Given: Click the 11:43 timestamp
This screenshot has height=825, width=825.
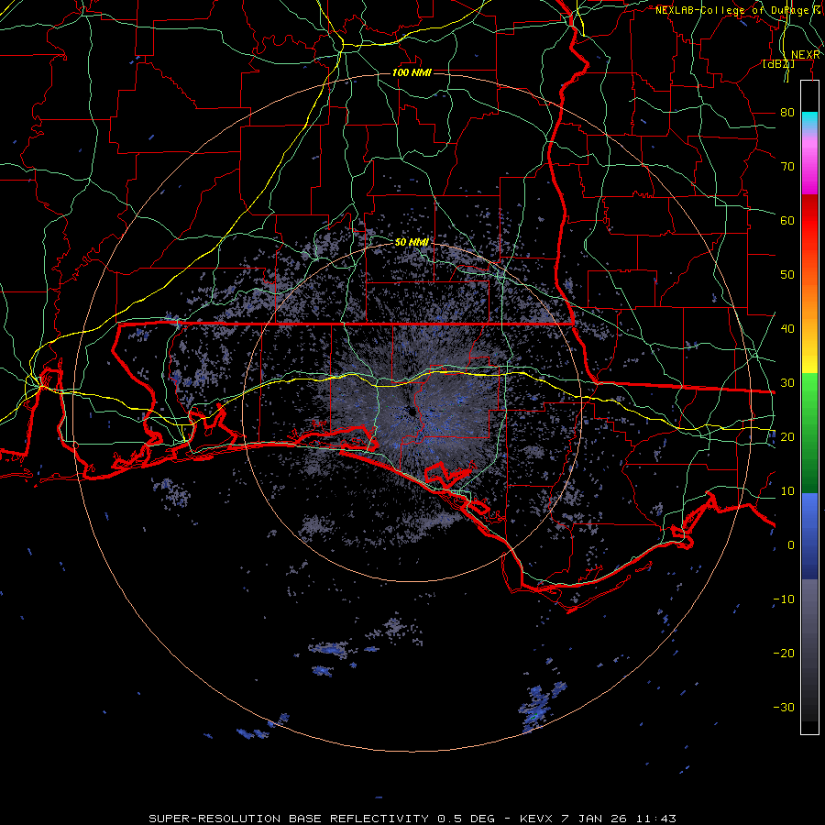Looking at the screenshot, I should 654,819.
